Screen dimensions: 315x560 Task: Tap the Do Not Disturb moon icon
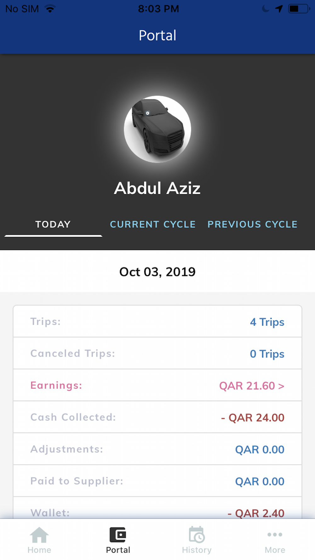tap(266, 9)
